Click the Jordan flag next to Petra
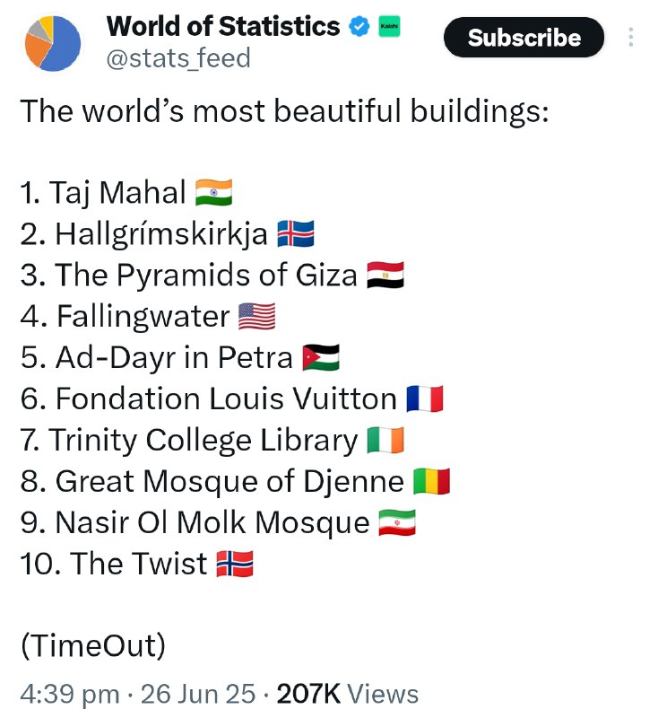The width and height of the screenshot is (658, 718). coord(321,357)
